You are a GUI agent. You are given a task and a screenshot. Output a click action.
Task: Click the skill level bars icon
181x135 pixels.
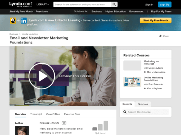(x=100, y=126)
